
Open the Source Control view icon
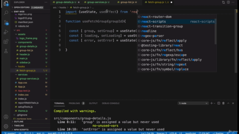6,22
